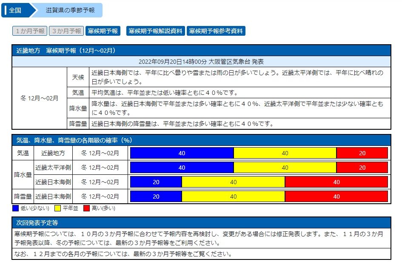Click the 降雪量 label in the forecast text table
The height and width of the screenshot is (262, 402).
click(x=78, y=124)
